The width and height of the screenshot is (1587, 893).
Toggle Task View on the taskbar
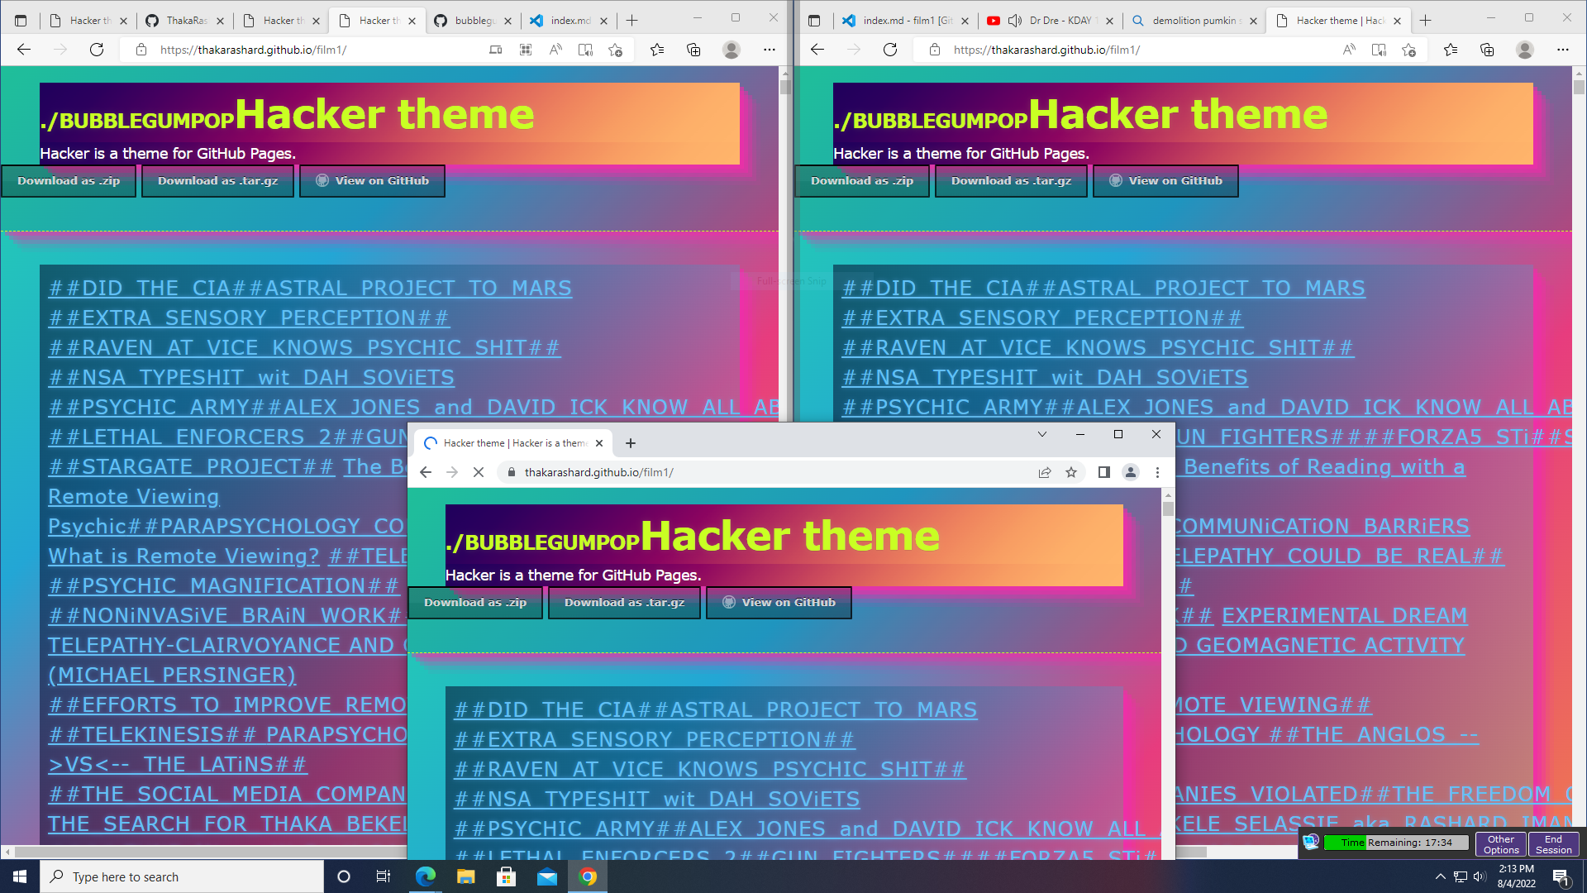[x=383, y=876]
